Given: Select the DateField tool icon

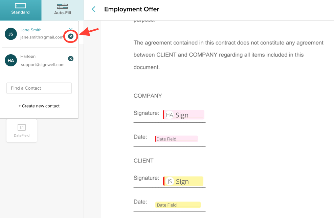Looking at the screenshot, I should point(22,131).
